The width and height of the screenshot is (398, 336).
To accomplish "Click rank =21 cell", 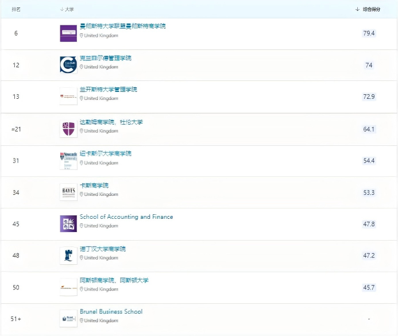I will click(16, 129).
